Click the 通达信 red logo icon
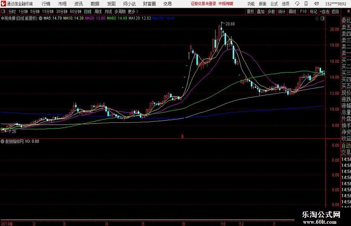 3,4
